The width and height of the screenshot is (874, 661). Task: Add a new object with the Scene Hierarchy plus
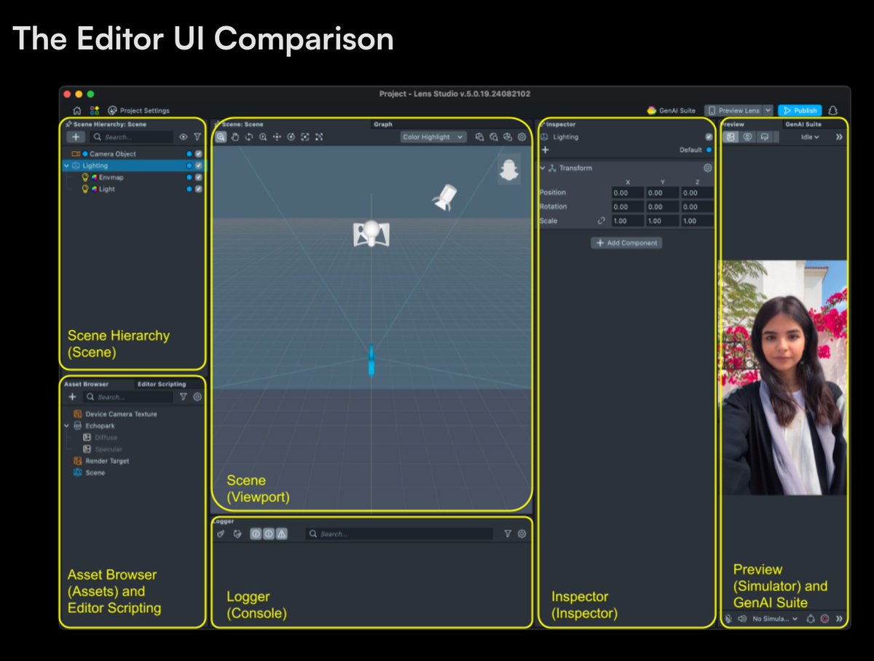click(x=76, y=136)
